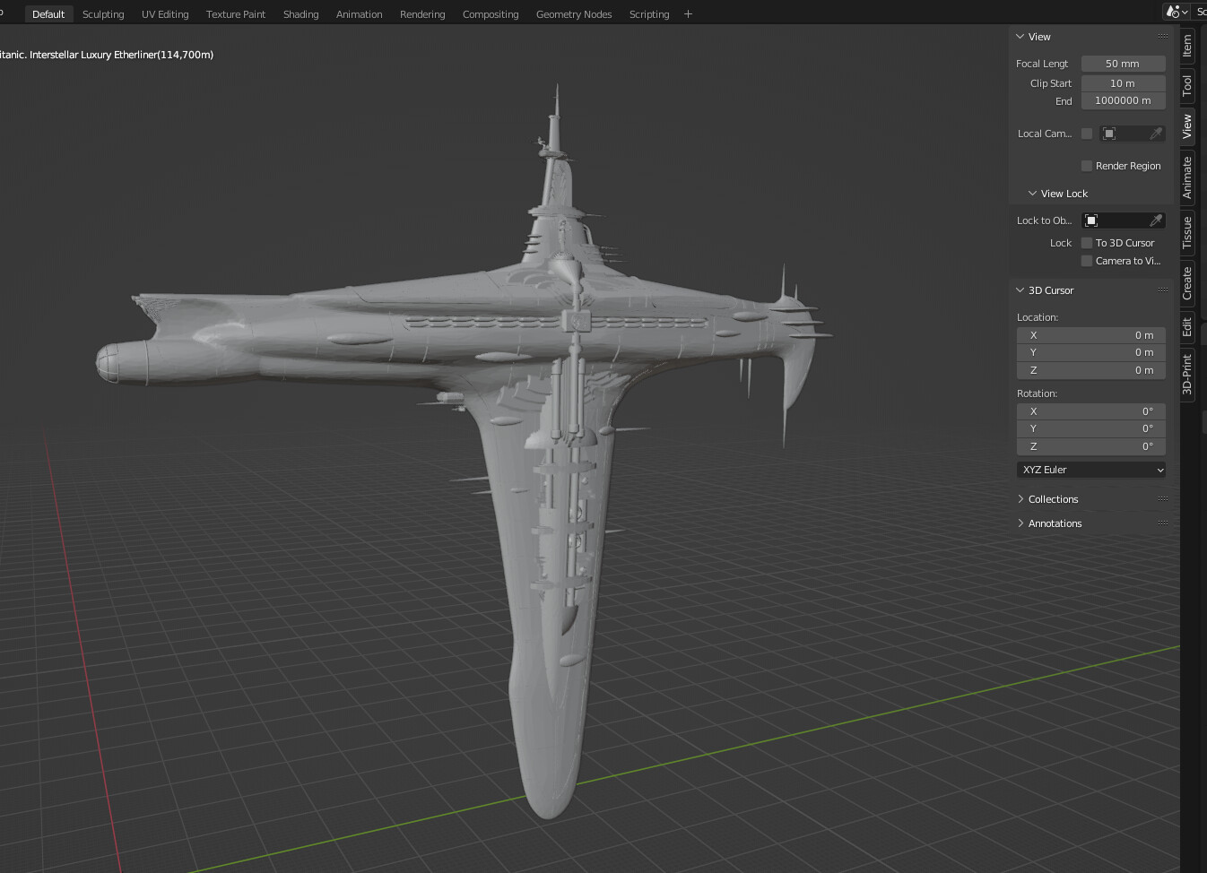Open the Tool sidebar tab
Image resolution: width=1207 pixels, height=873 pixels.
(x=1185, y=84)
